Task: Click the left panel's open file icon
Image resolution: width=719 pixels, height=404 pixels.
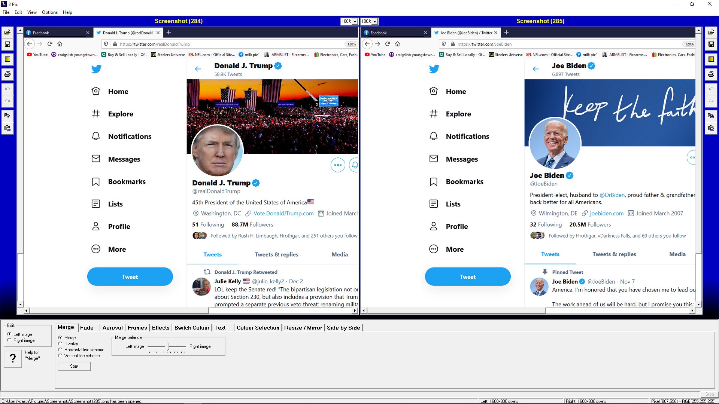Action: click(x=7, y=32)
